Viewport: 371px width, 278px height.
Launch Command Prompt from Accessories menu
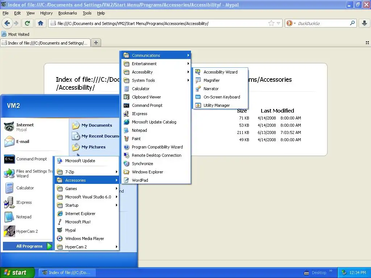click(x=156, y=105)
